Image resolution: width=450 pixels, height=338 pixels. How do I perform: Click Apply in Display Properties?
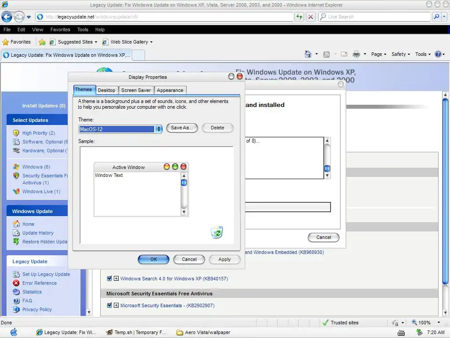225,259
